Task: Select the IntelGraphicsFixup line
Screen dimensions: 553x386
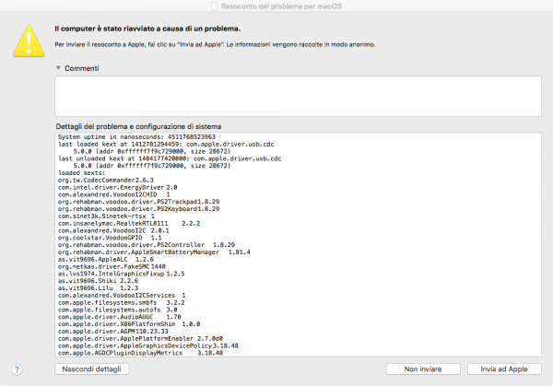Action: (122, 274)
